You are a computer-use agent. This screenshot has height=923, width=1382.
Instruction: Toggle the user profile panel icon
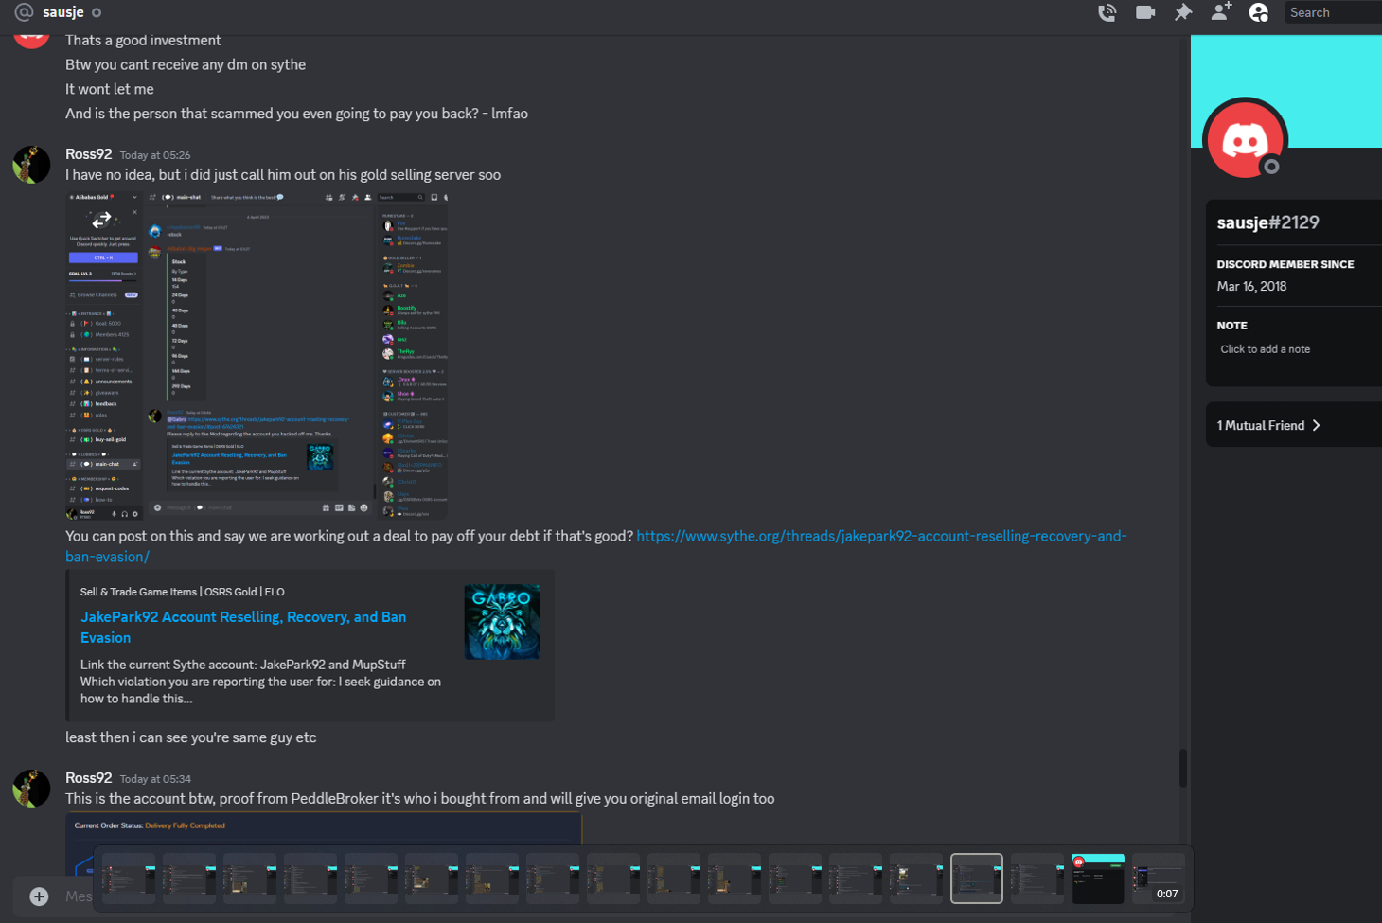pyautogui.click(x=1259, y=12)
